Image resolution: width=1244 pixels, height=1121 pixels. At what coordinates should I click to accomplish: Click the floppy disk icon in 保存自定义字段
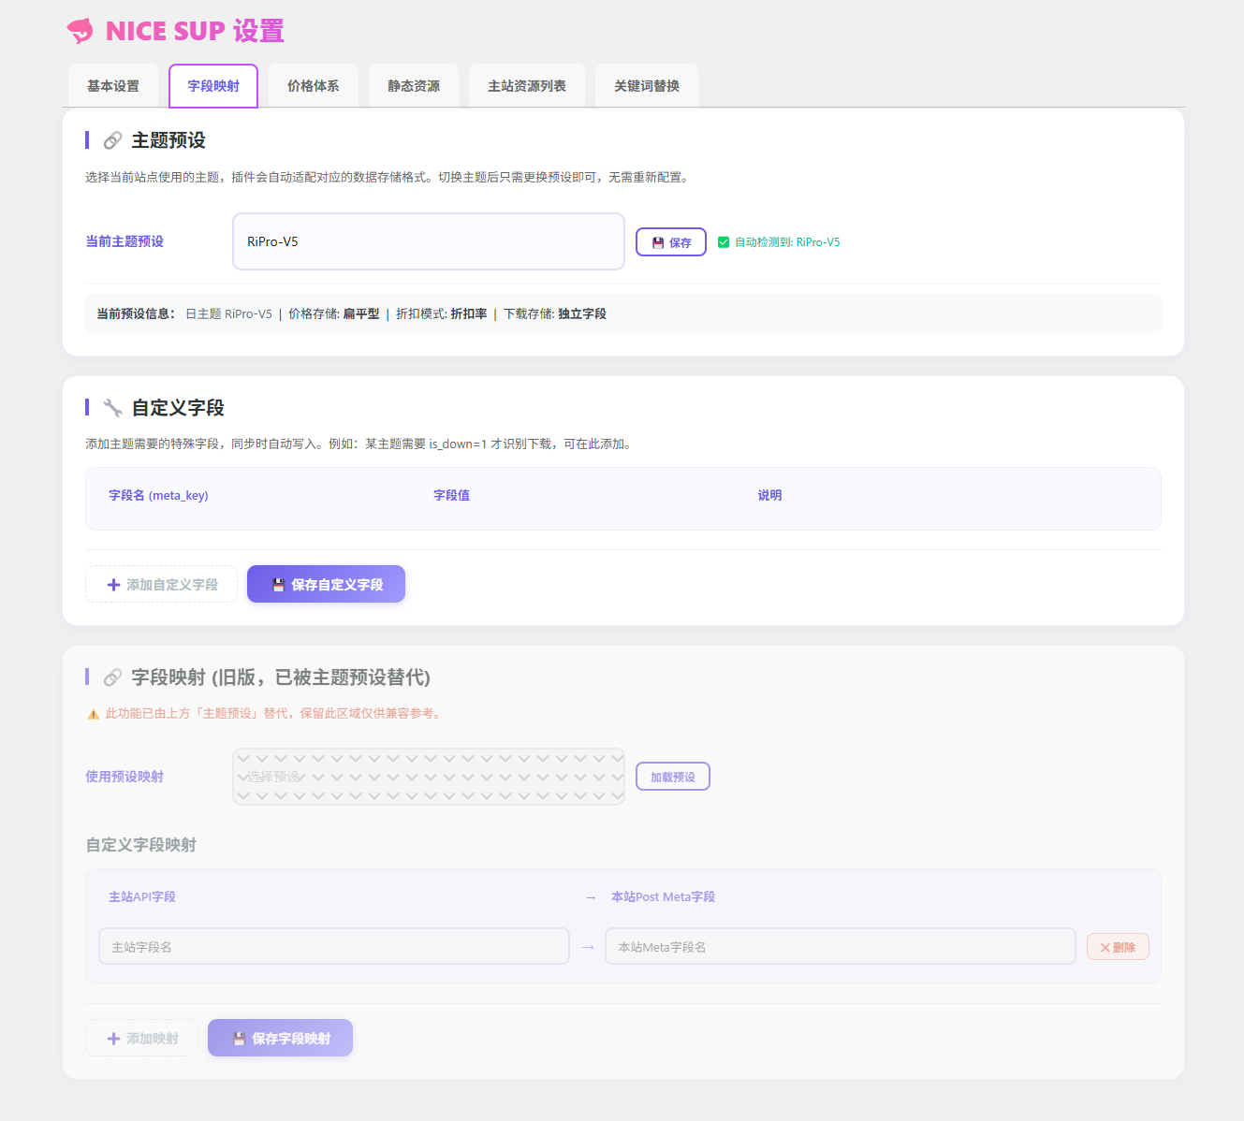point(278,585)
